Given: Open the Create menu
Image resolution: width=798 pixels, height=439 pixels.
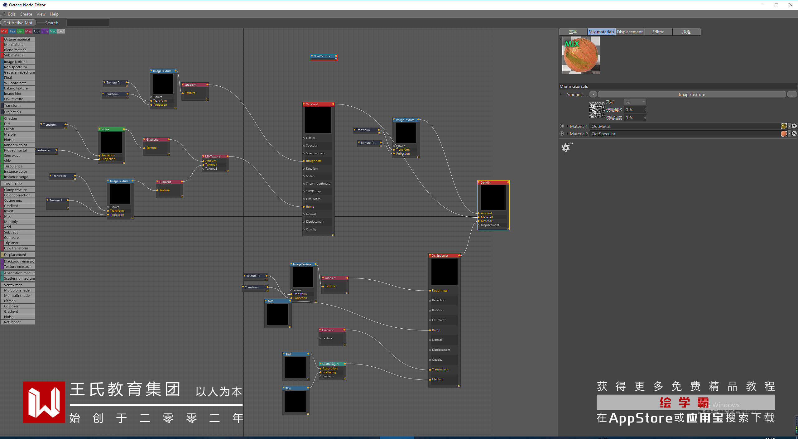Looking at the screenshot, I should tap(26, 14).
